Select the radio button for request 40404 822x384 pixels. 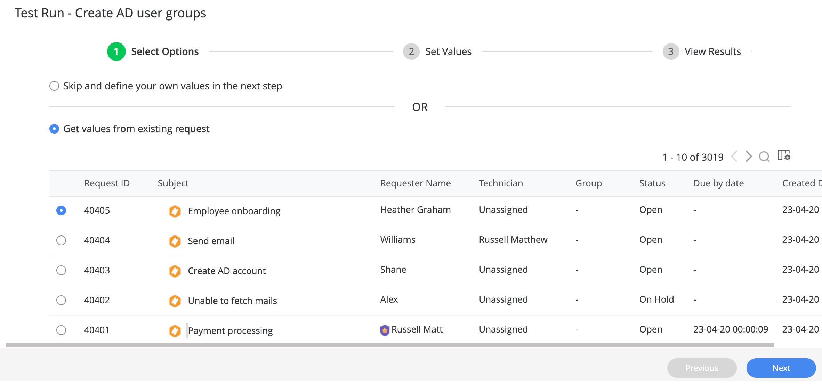[x=61, y=240]
